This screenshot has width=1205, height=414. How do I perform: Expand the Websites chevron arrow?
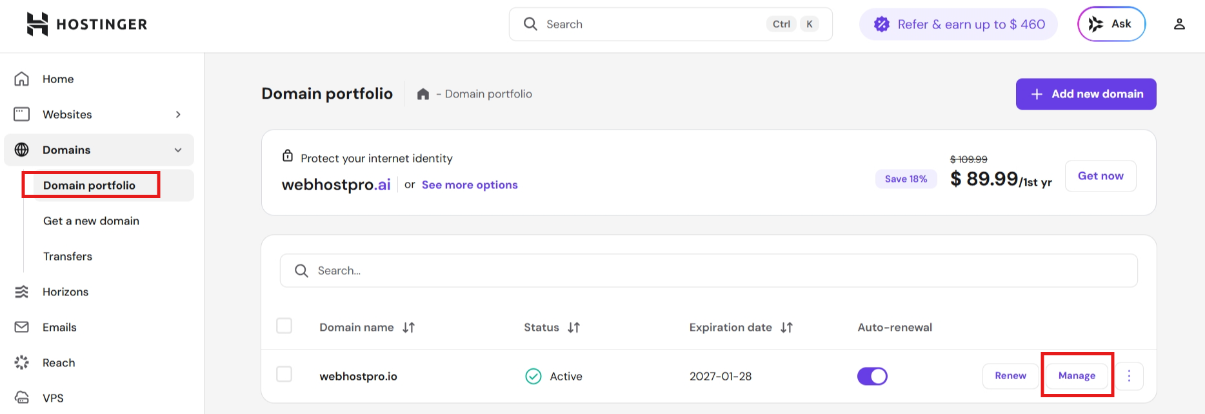point(178,114)
